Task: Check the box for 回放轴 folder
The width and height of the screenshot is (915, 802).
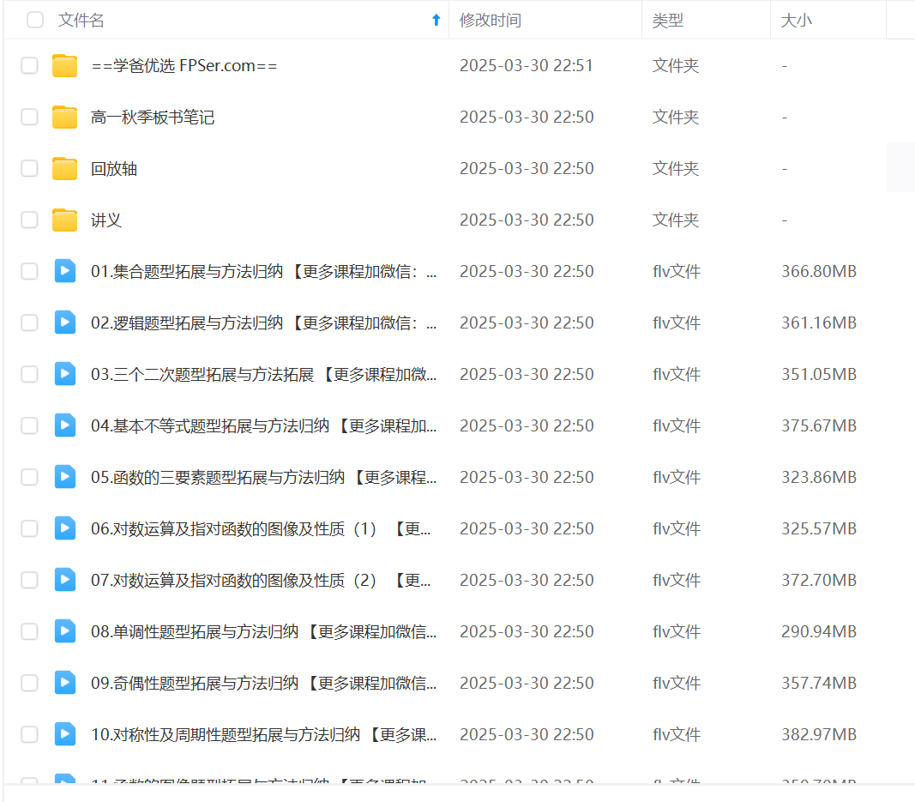Action: [x=29, y=169]
